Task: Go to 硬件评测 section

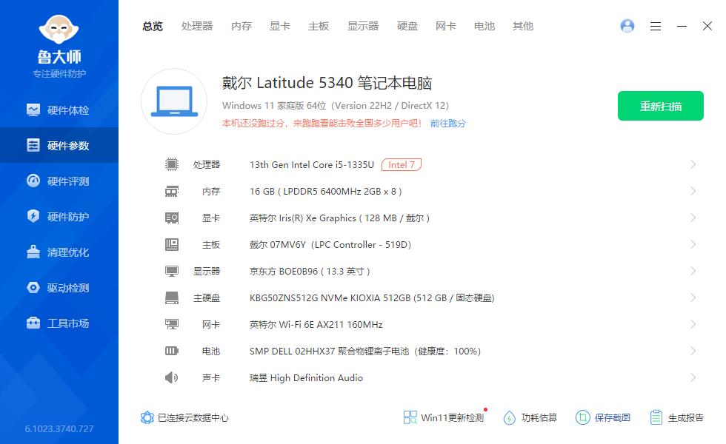Action: pos(59,181)
